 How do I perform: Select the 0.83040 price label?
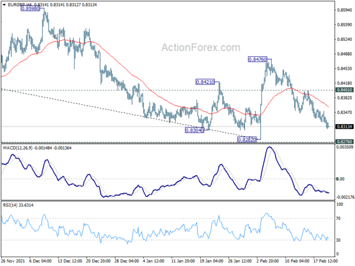point(195,130)
